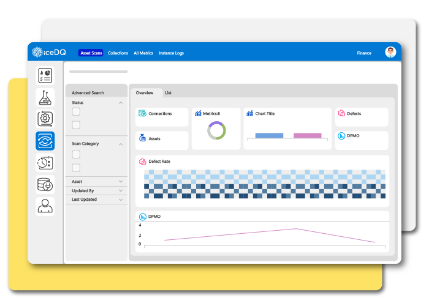Check the second Status checkbox

pyautogui.click(x=76, y=125)
